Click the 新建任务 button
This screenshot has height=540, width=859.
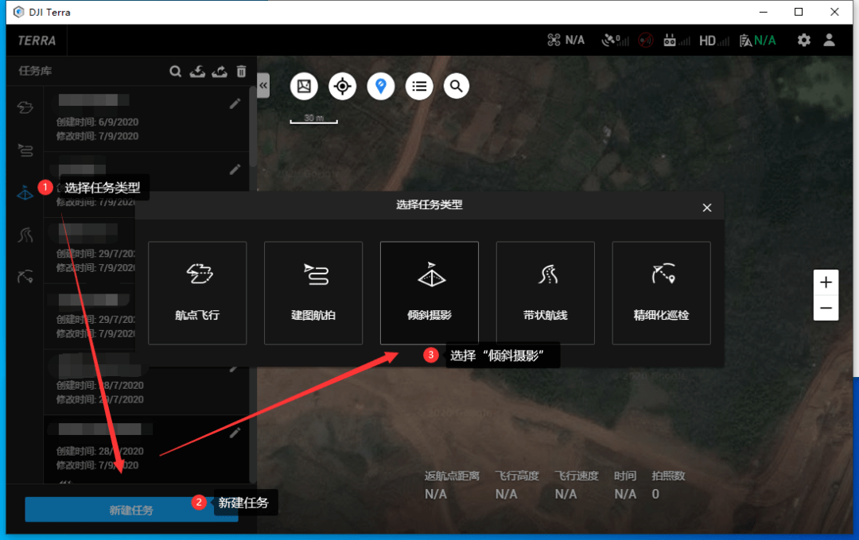click(x=131, y=510)
